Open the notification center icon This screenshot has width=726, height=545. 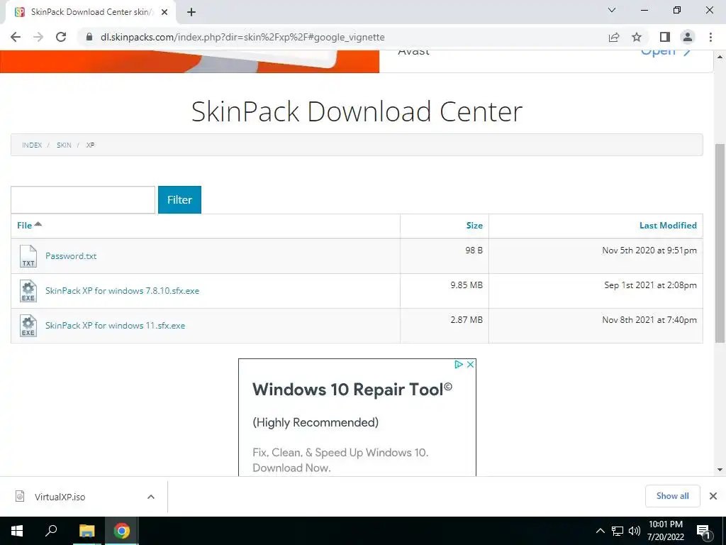703,531
